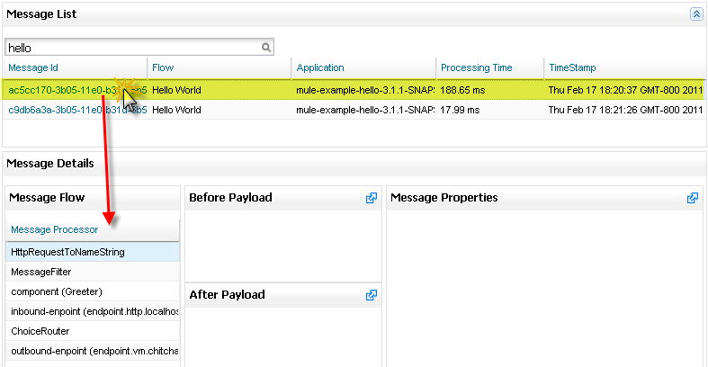The image size is (708, 367).
Task: Pop out the After Payload panel
Action: coord(372,295)
